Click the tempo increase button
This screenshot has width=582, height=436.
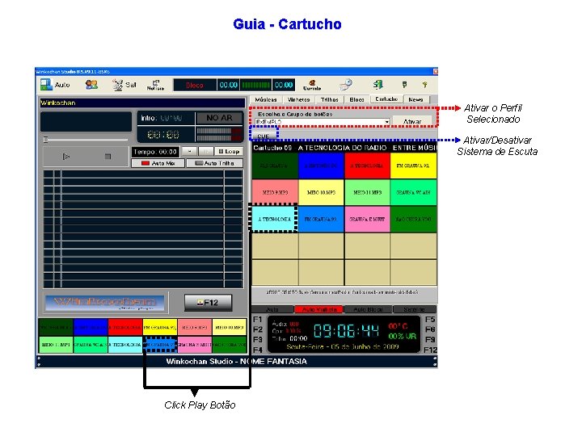pos(206,151)
